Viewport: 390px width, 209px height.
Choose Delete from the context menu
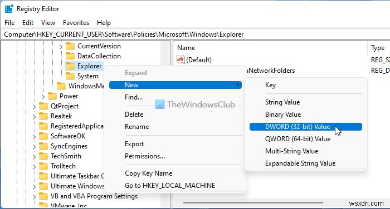coord(134,115)
